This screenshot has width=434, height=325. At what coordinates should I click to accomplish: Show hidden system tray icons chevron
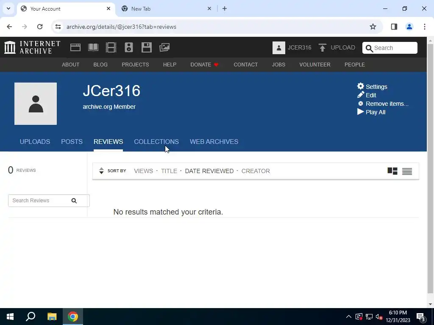click(x=349, y=317)
